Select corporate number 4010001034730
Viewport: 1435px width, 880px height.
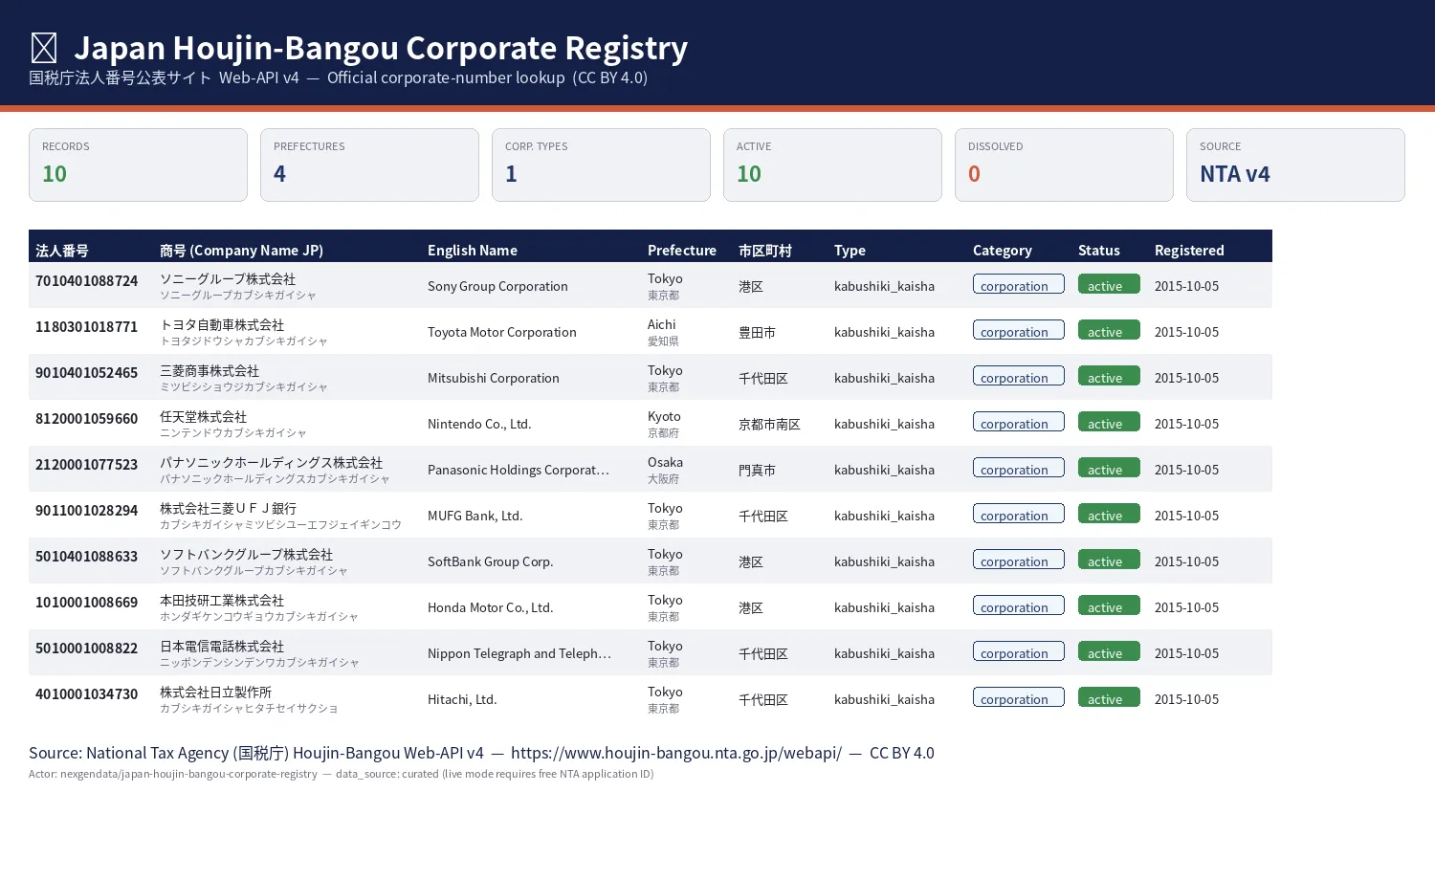pyautogui.click(x=87, y=694)
